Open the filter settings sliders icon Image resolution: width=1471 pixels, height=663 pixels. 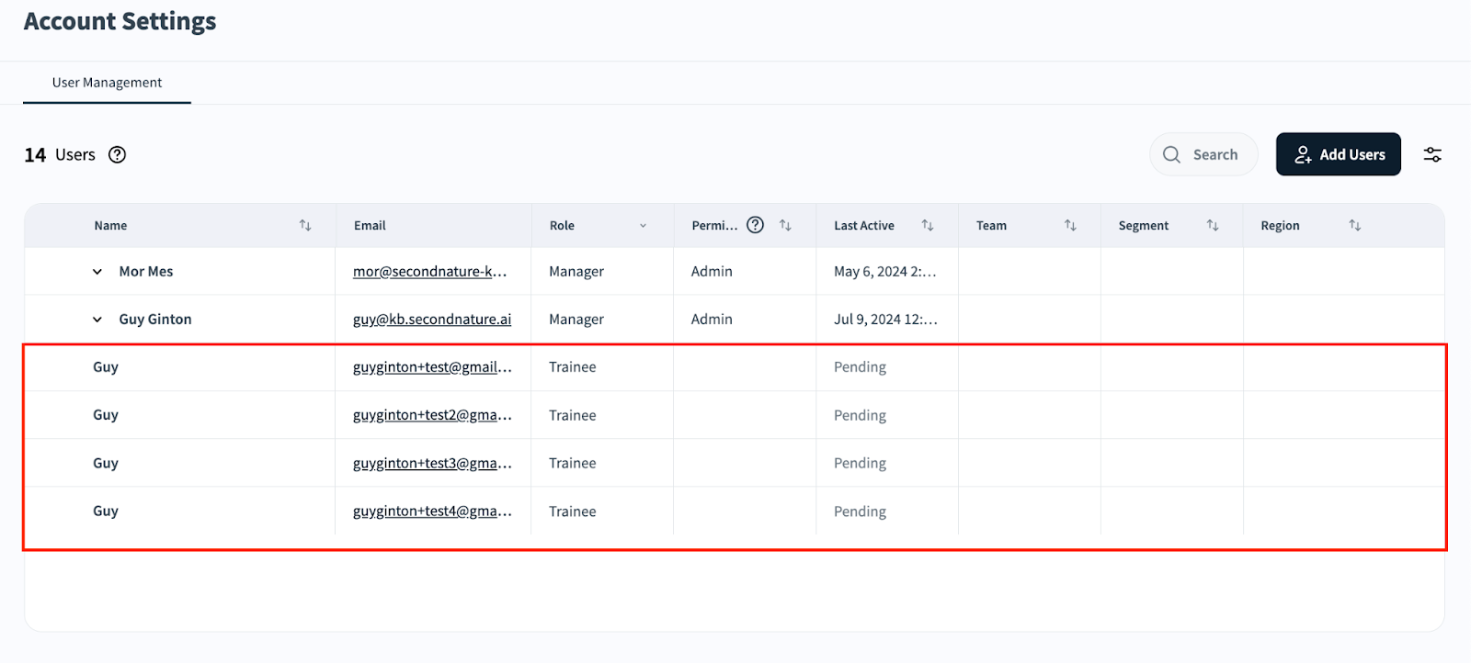[x=1432, y=155]
